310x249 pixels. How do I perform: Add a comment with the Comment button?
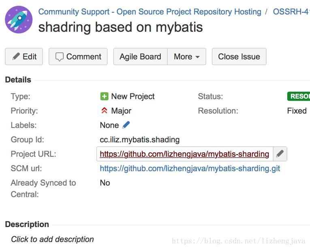click(x=78, y=56)
